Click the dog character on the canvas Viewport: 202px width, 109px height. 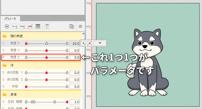[x=148, y=63]
